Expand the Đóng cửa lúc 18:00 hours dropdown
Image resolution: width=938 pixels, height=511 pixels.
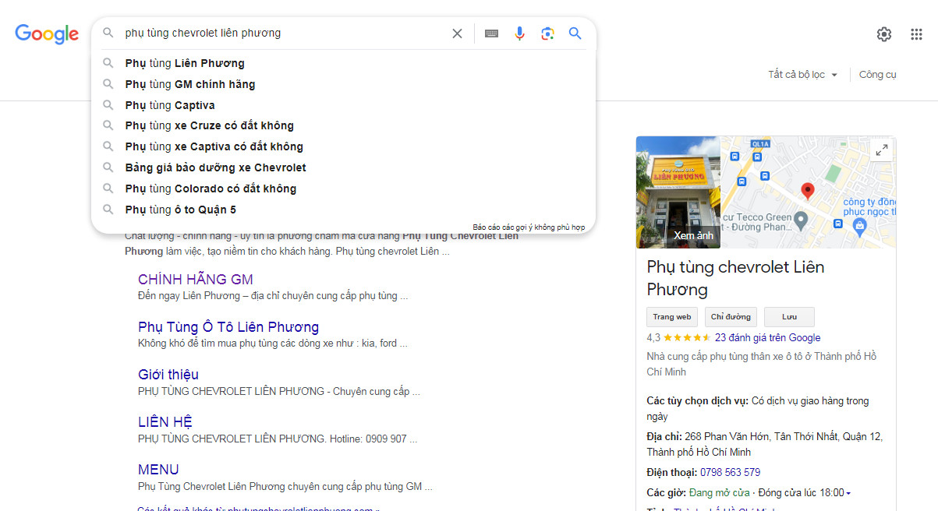click(847, 492)
